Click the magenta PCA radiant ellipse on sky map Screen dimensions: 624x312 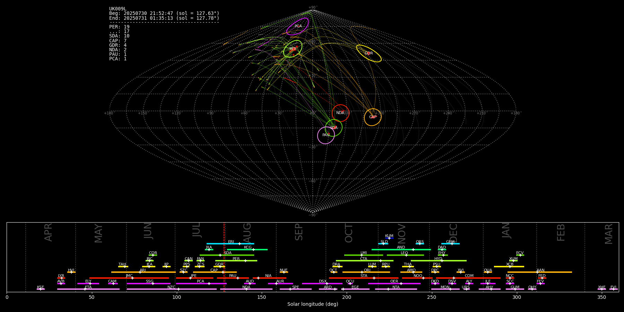click(297, 27)
